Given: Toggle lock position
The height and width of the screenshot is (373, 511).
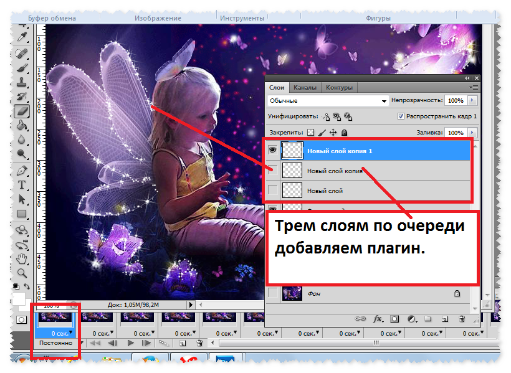Looking at the screenshot, I should pyautogui.click(x=333, y=133).
